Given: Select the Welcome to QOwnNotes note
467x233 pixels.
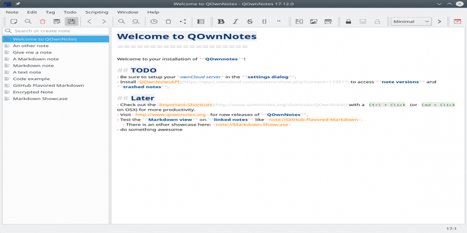Looking at the screenshot, I should (55, 39).
